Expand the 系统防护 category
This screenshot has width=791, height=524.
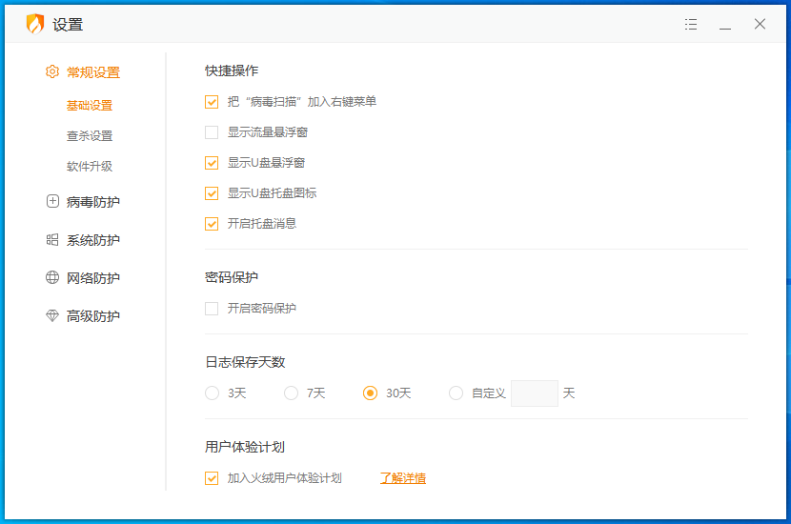tap(93, 240)
